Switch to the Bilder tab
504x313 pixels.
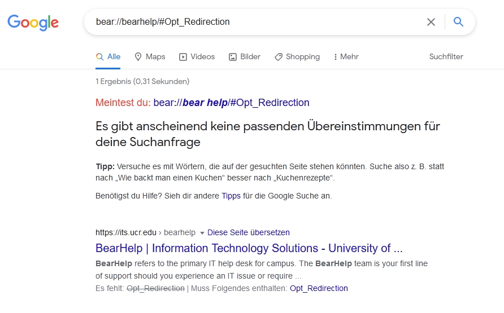tap(250, 56)
